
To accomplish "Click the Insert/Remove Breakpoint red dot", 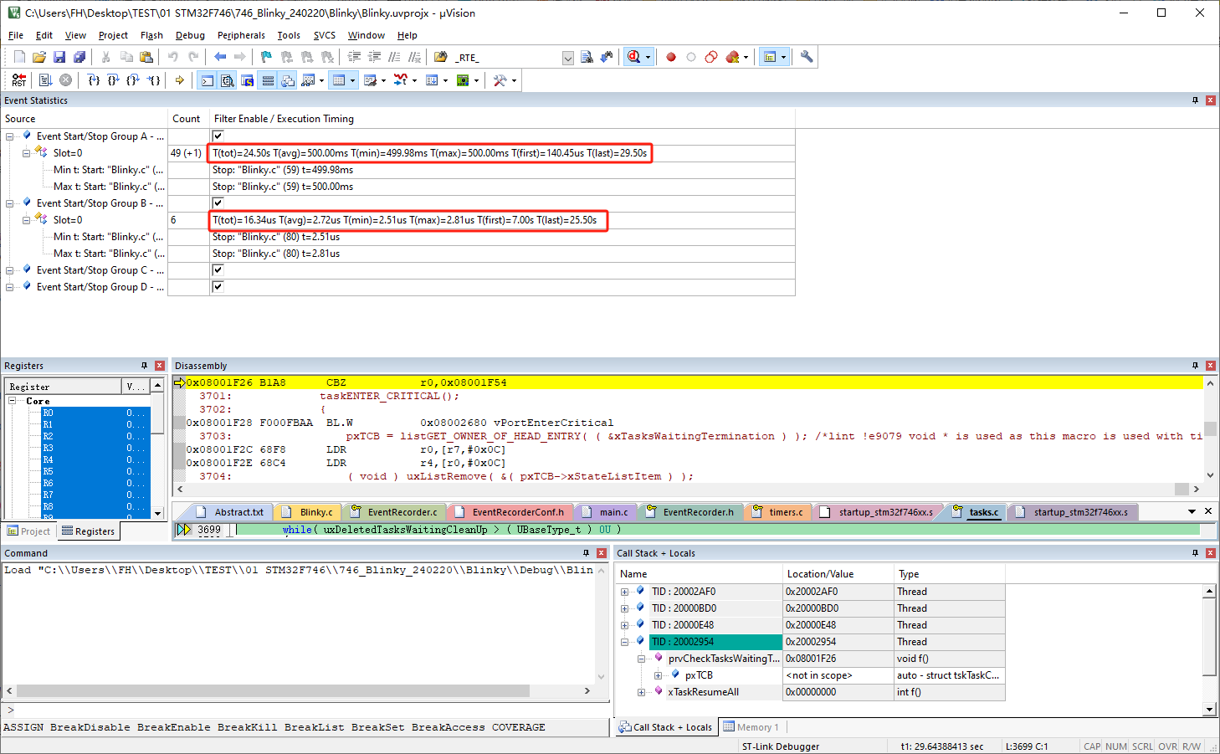I will [671, 57].
